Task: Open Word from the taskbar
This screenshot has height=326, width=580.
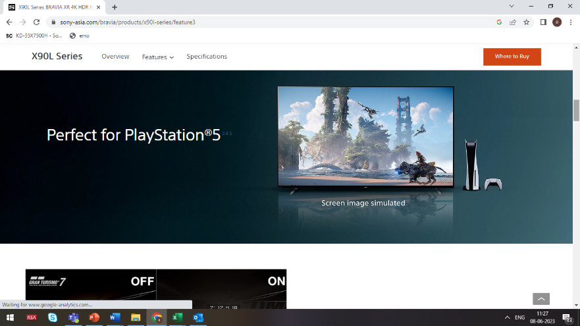Action: coord(115,317)
